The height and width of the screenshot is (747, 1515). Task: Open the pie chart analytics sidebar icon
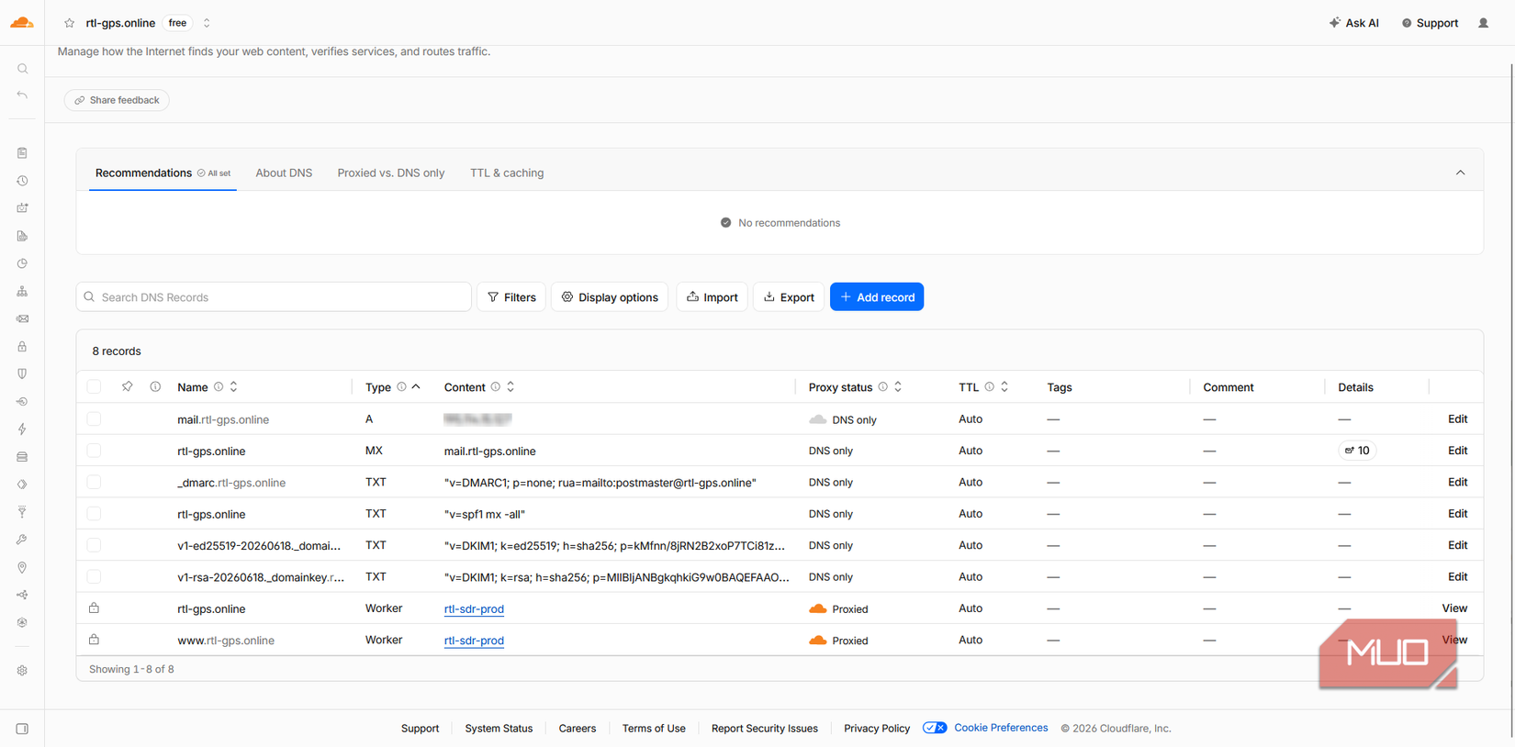tap(22, 263)
